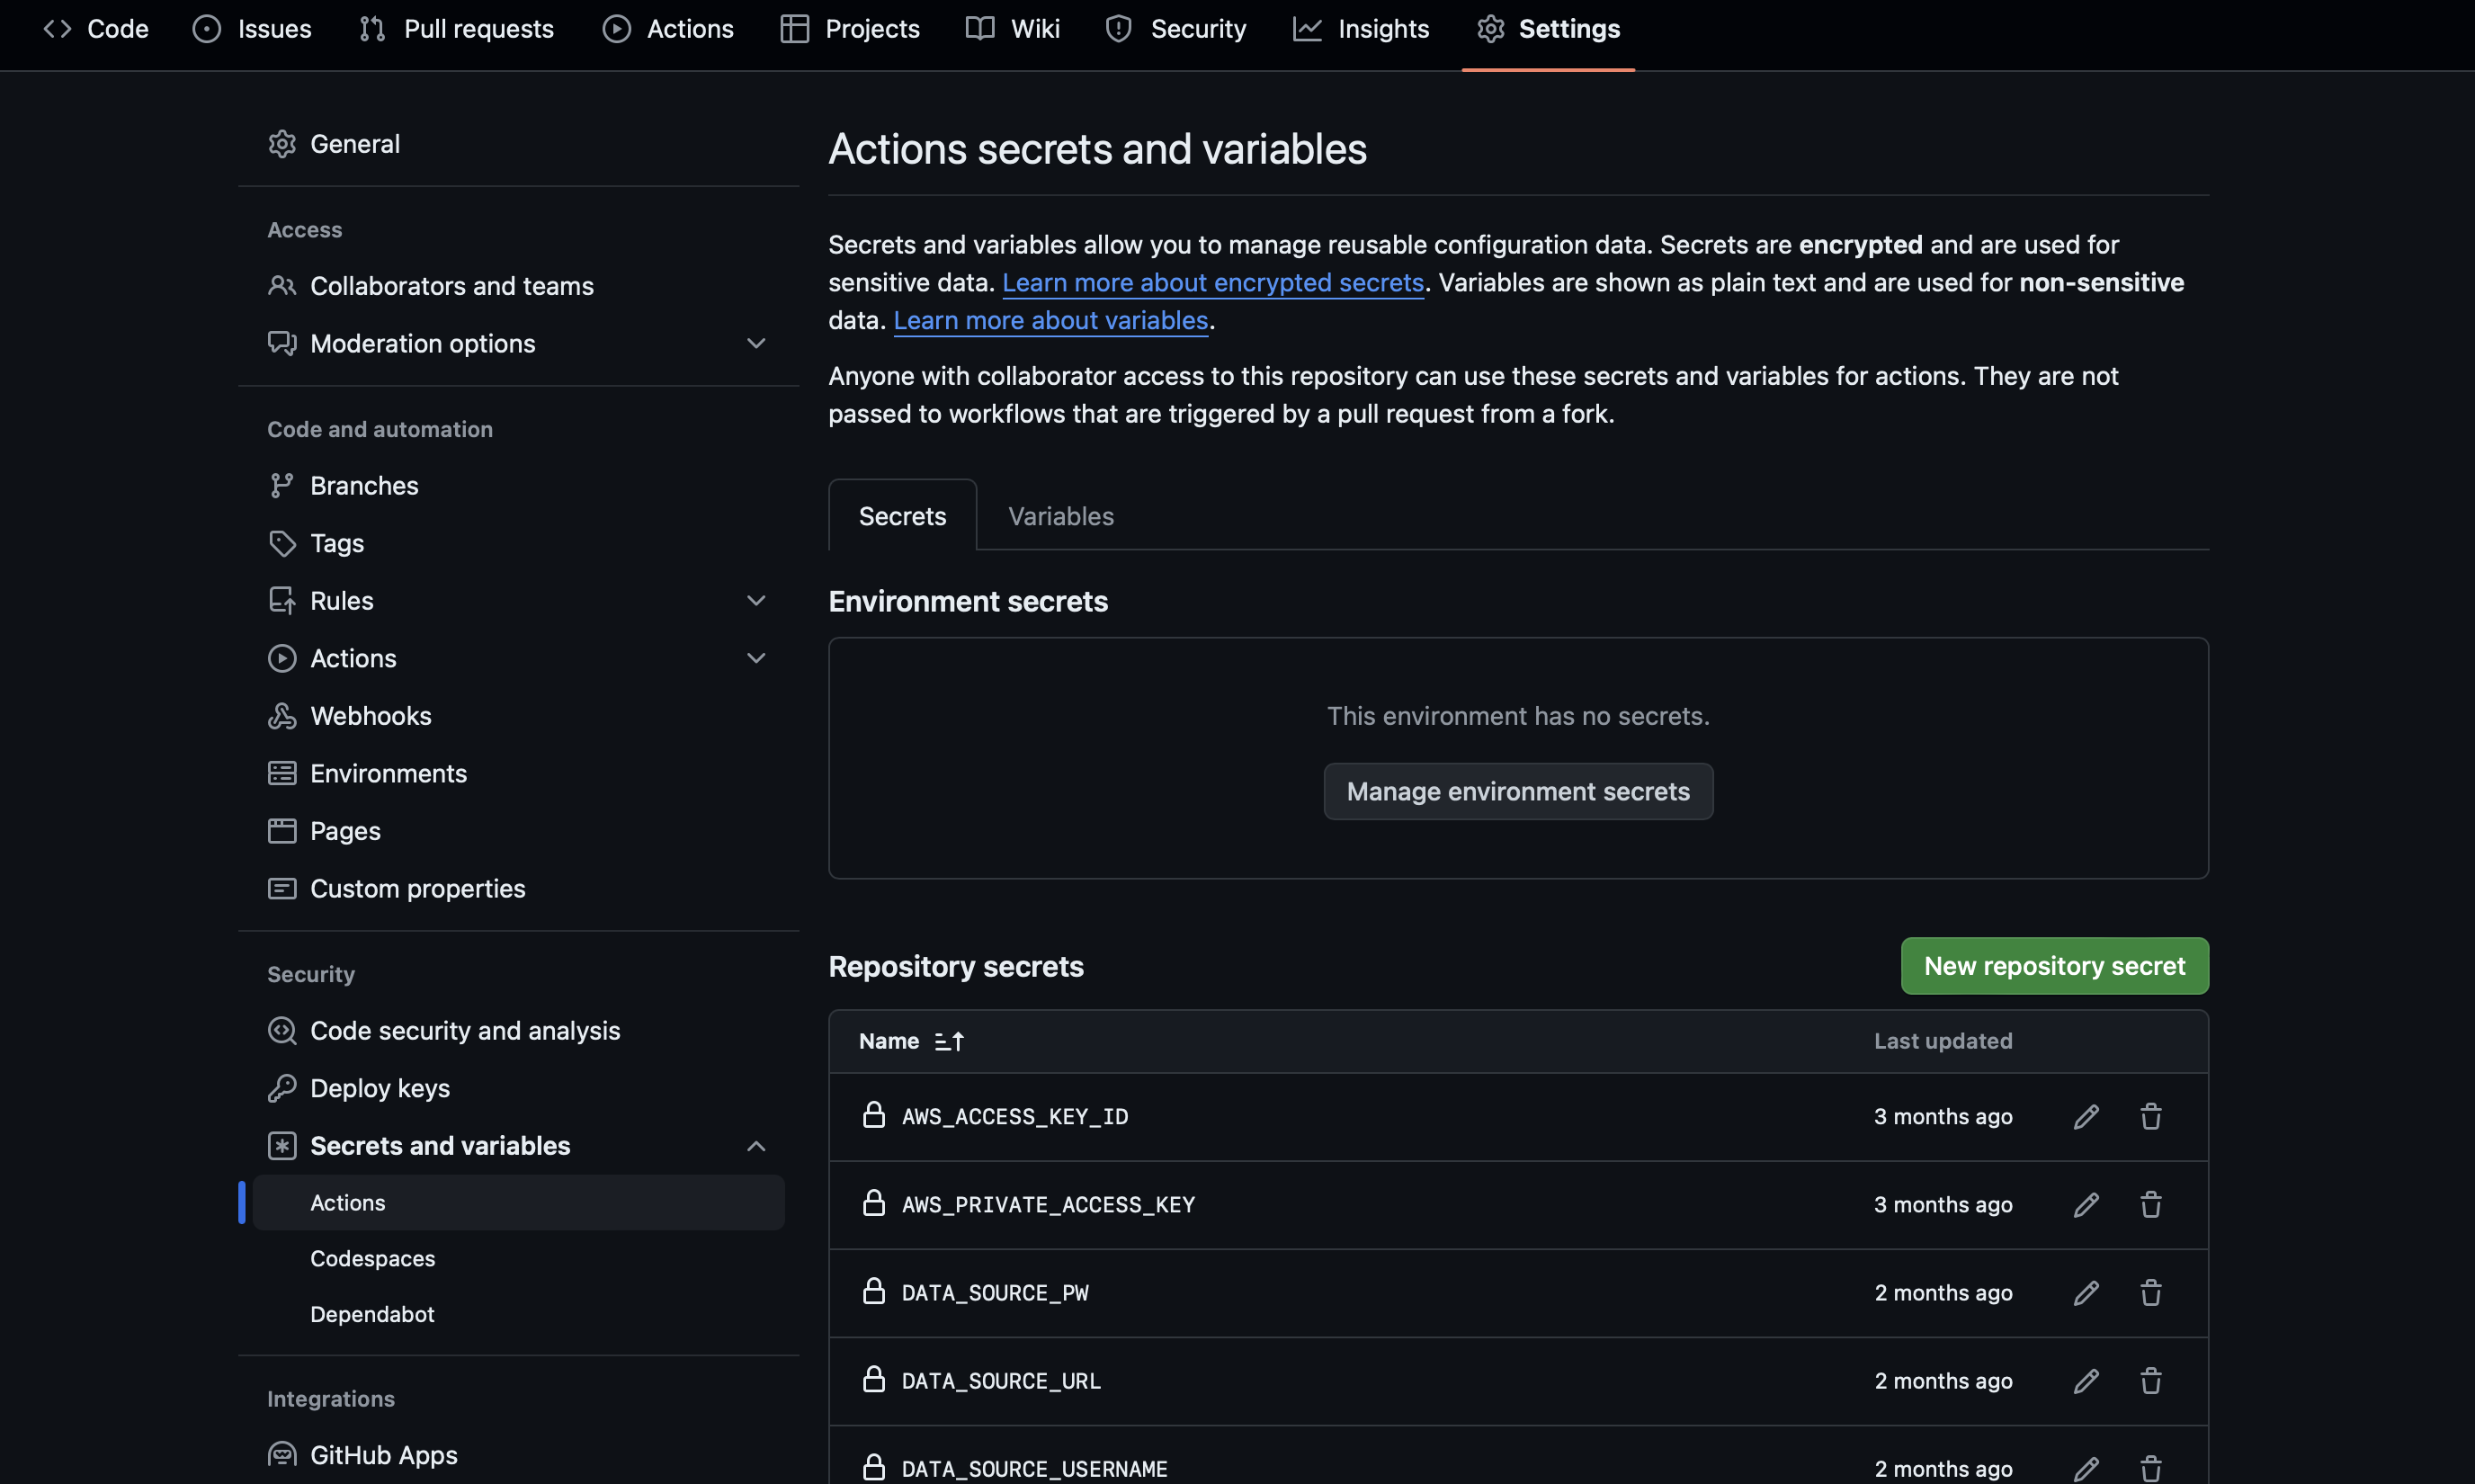The width and height of the screenshot is (2475, 1484).
Task: Open the Pull requests repository tab
Action: (x=456, y=29)
